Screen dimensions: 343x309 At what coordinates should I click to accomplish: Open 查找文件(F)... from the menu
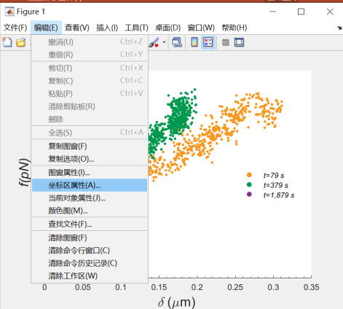[90, 224]
